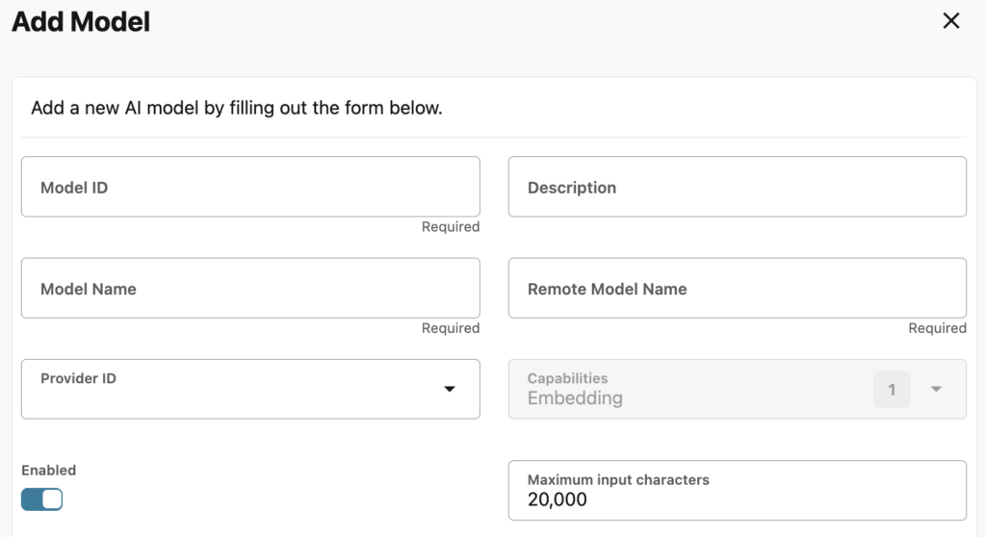Click the Required hint under Model Name
Screen dimensions: 986x537
pos(450,328)
